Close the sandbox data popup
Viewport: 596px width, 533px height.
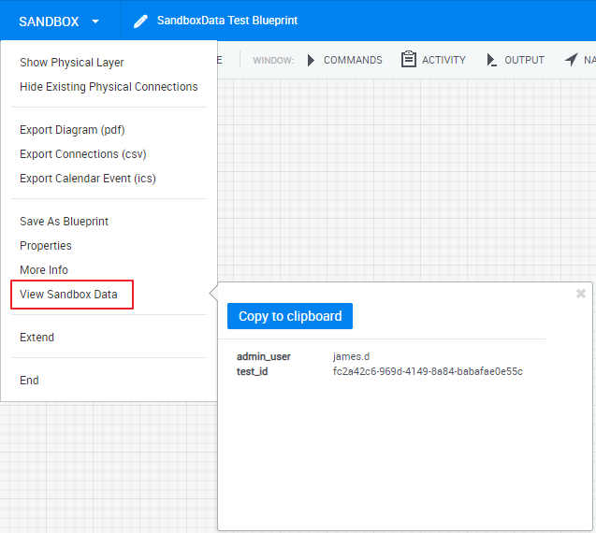[581, 294]
